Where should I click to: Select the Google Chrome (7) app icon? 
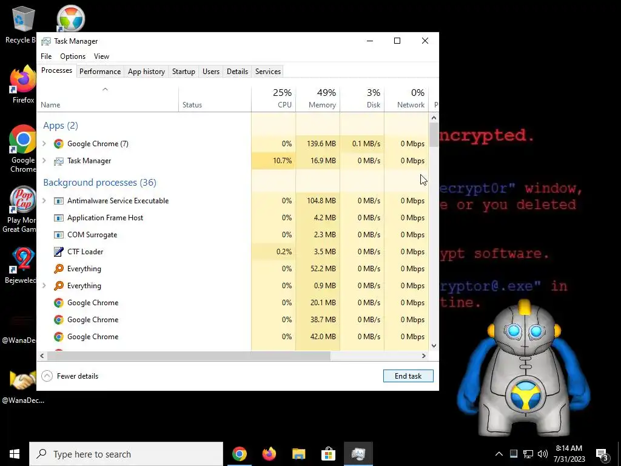(x=59, y=144)
